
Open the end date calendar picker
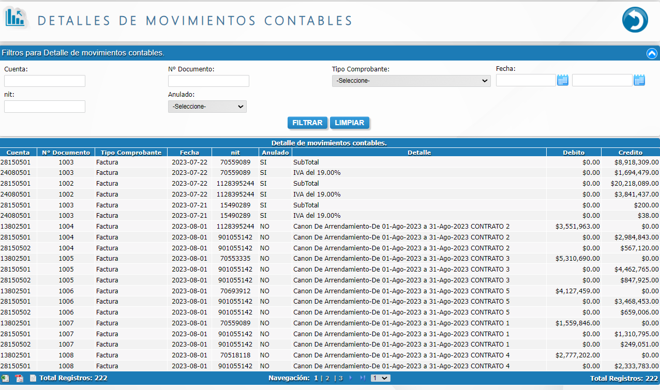click(x=639, y=80)
